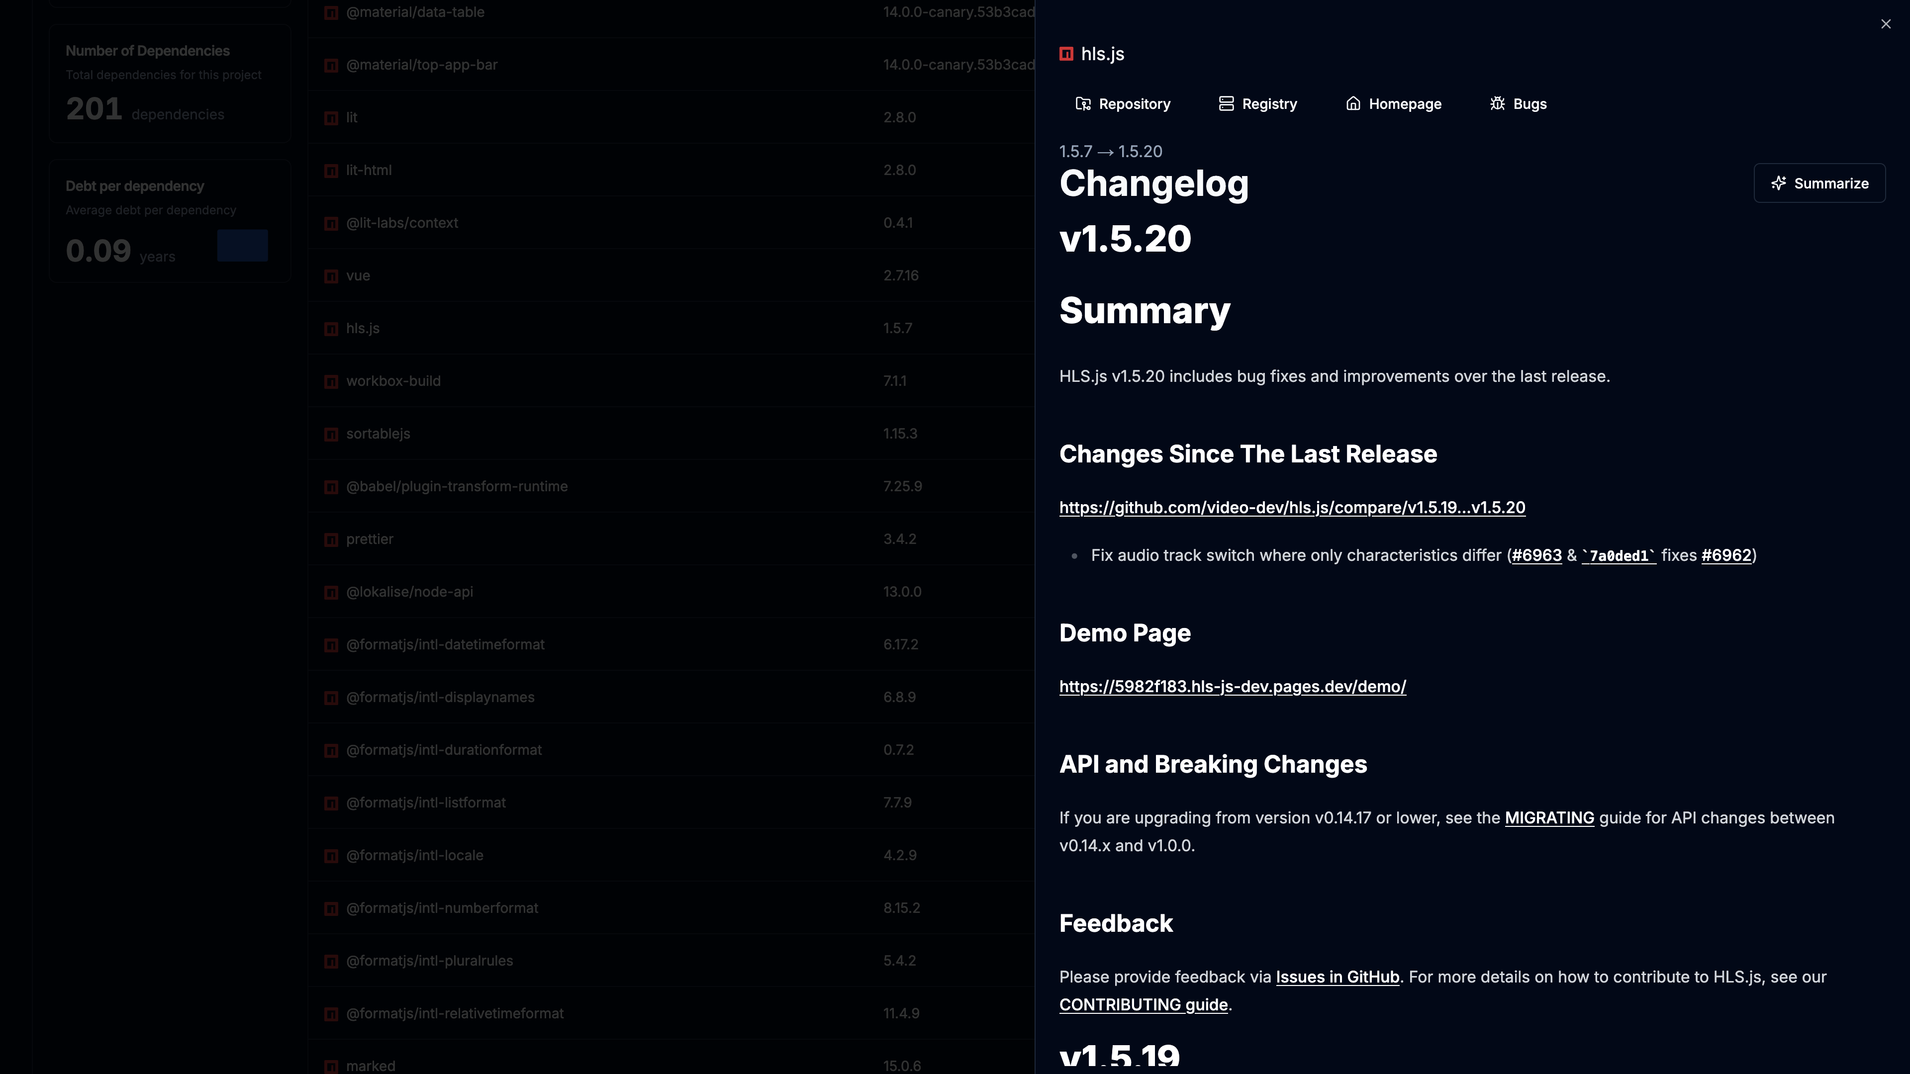Open the Bugs link
Viewport: 1910px width, 1074px height.
tap(1518, 104)
